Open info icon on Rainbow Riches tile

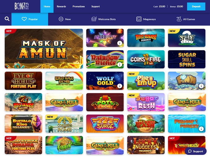[120, 65]
